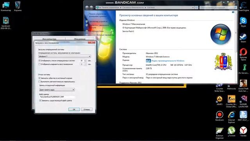250x141 pixels.
Task: Launch the AIMP3 player shortcut
Action: pos(220,100)
